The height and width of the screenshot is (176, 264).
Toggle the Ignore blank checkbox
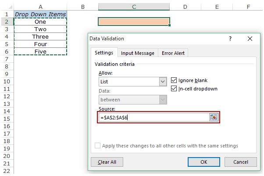174,80
